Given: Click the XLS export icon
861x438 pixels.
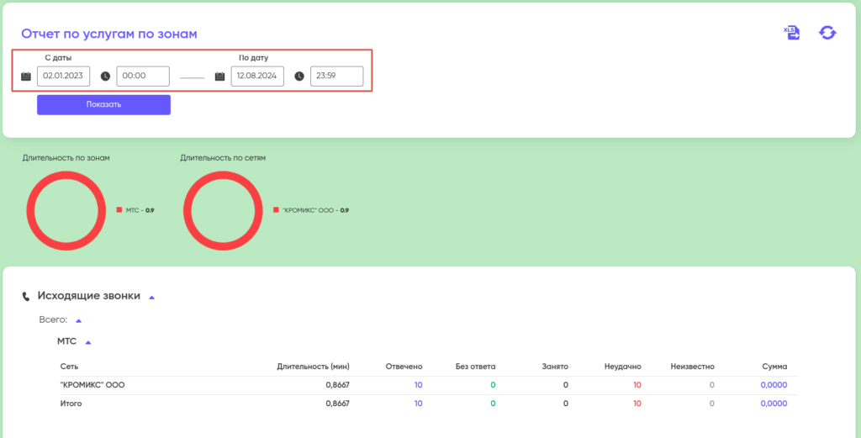Looking at the screenshot, I should [791, 33].
